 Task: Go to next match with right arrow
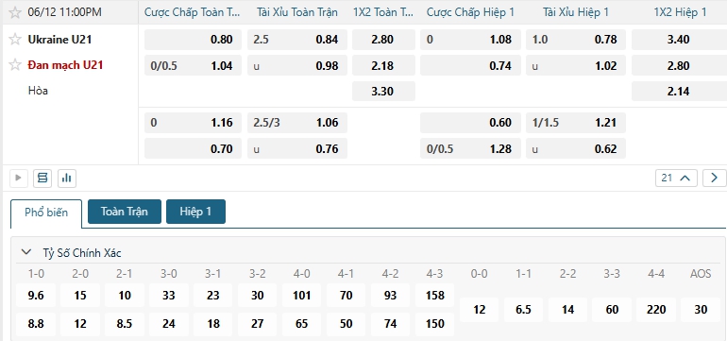click(x=714, y=178)
